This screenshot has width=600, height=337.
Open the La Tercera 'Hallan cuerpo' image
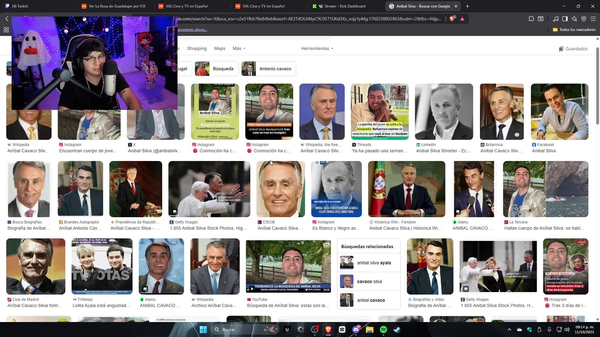(x=546, y=189)
